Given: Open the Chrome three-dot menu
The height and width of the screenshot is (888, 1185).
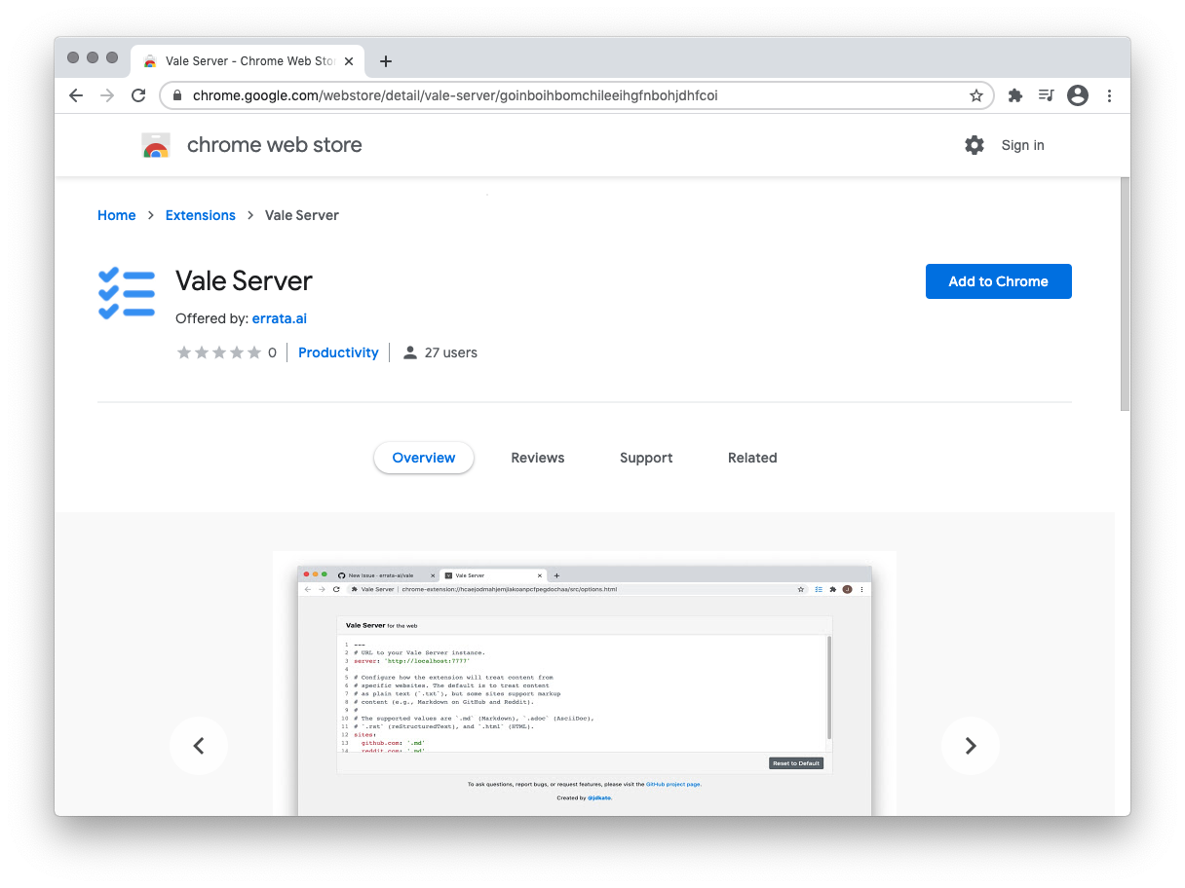Looking at the screenshot, I should [1110, 95].
